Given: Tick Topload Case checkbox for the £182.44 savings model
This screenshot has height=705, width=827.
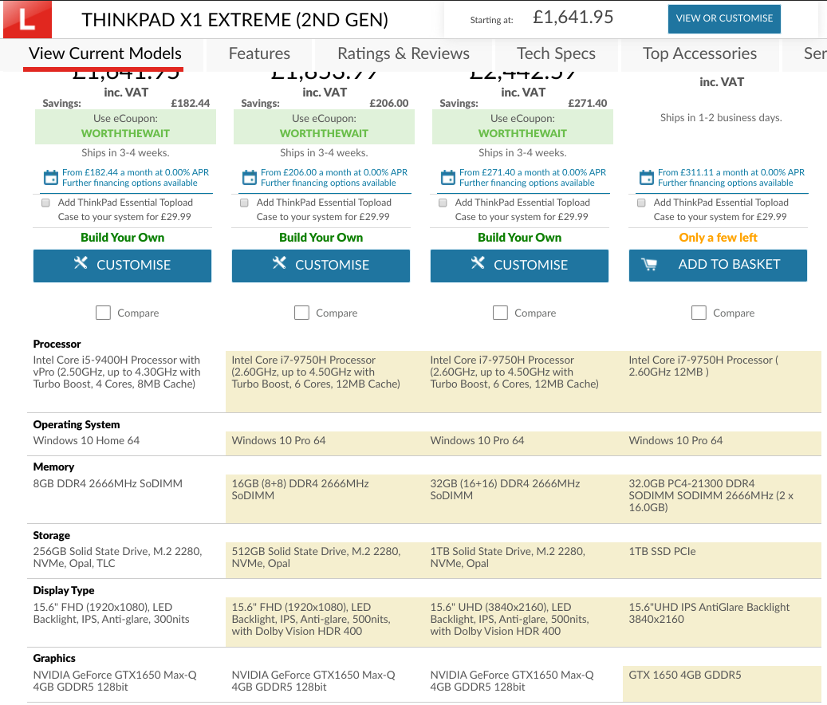Looking at the screenshot, I should point(46,203).
